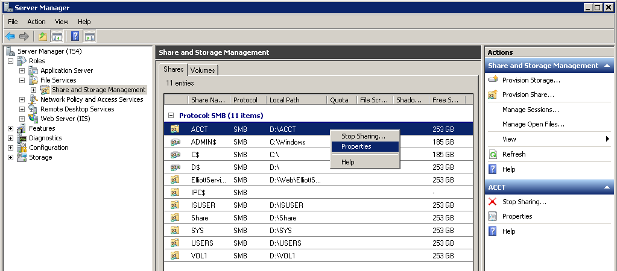
Task: Click the Up one level toolbar icon
Action: pos(43,37)
